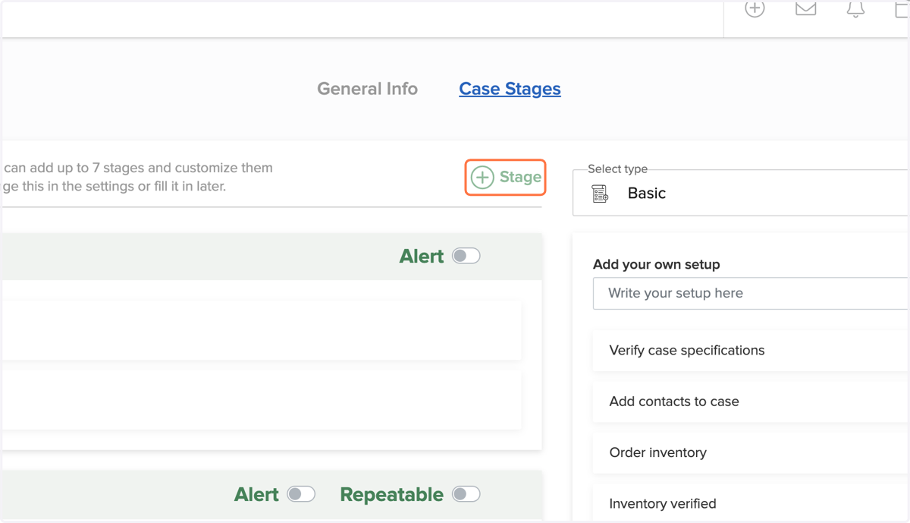Select 'Verify case specifications' setup item
Screen dimensions: 910x523
coord(751,351)
